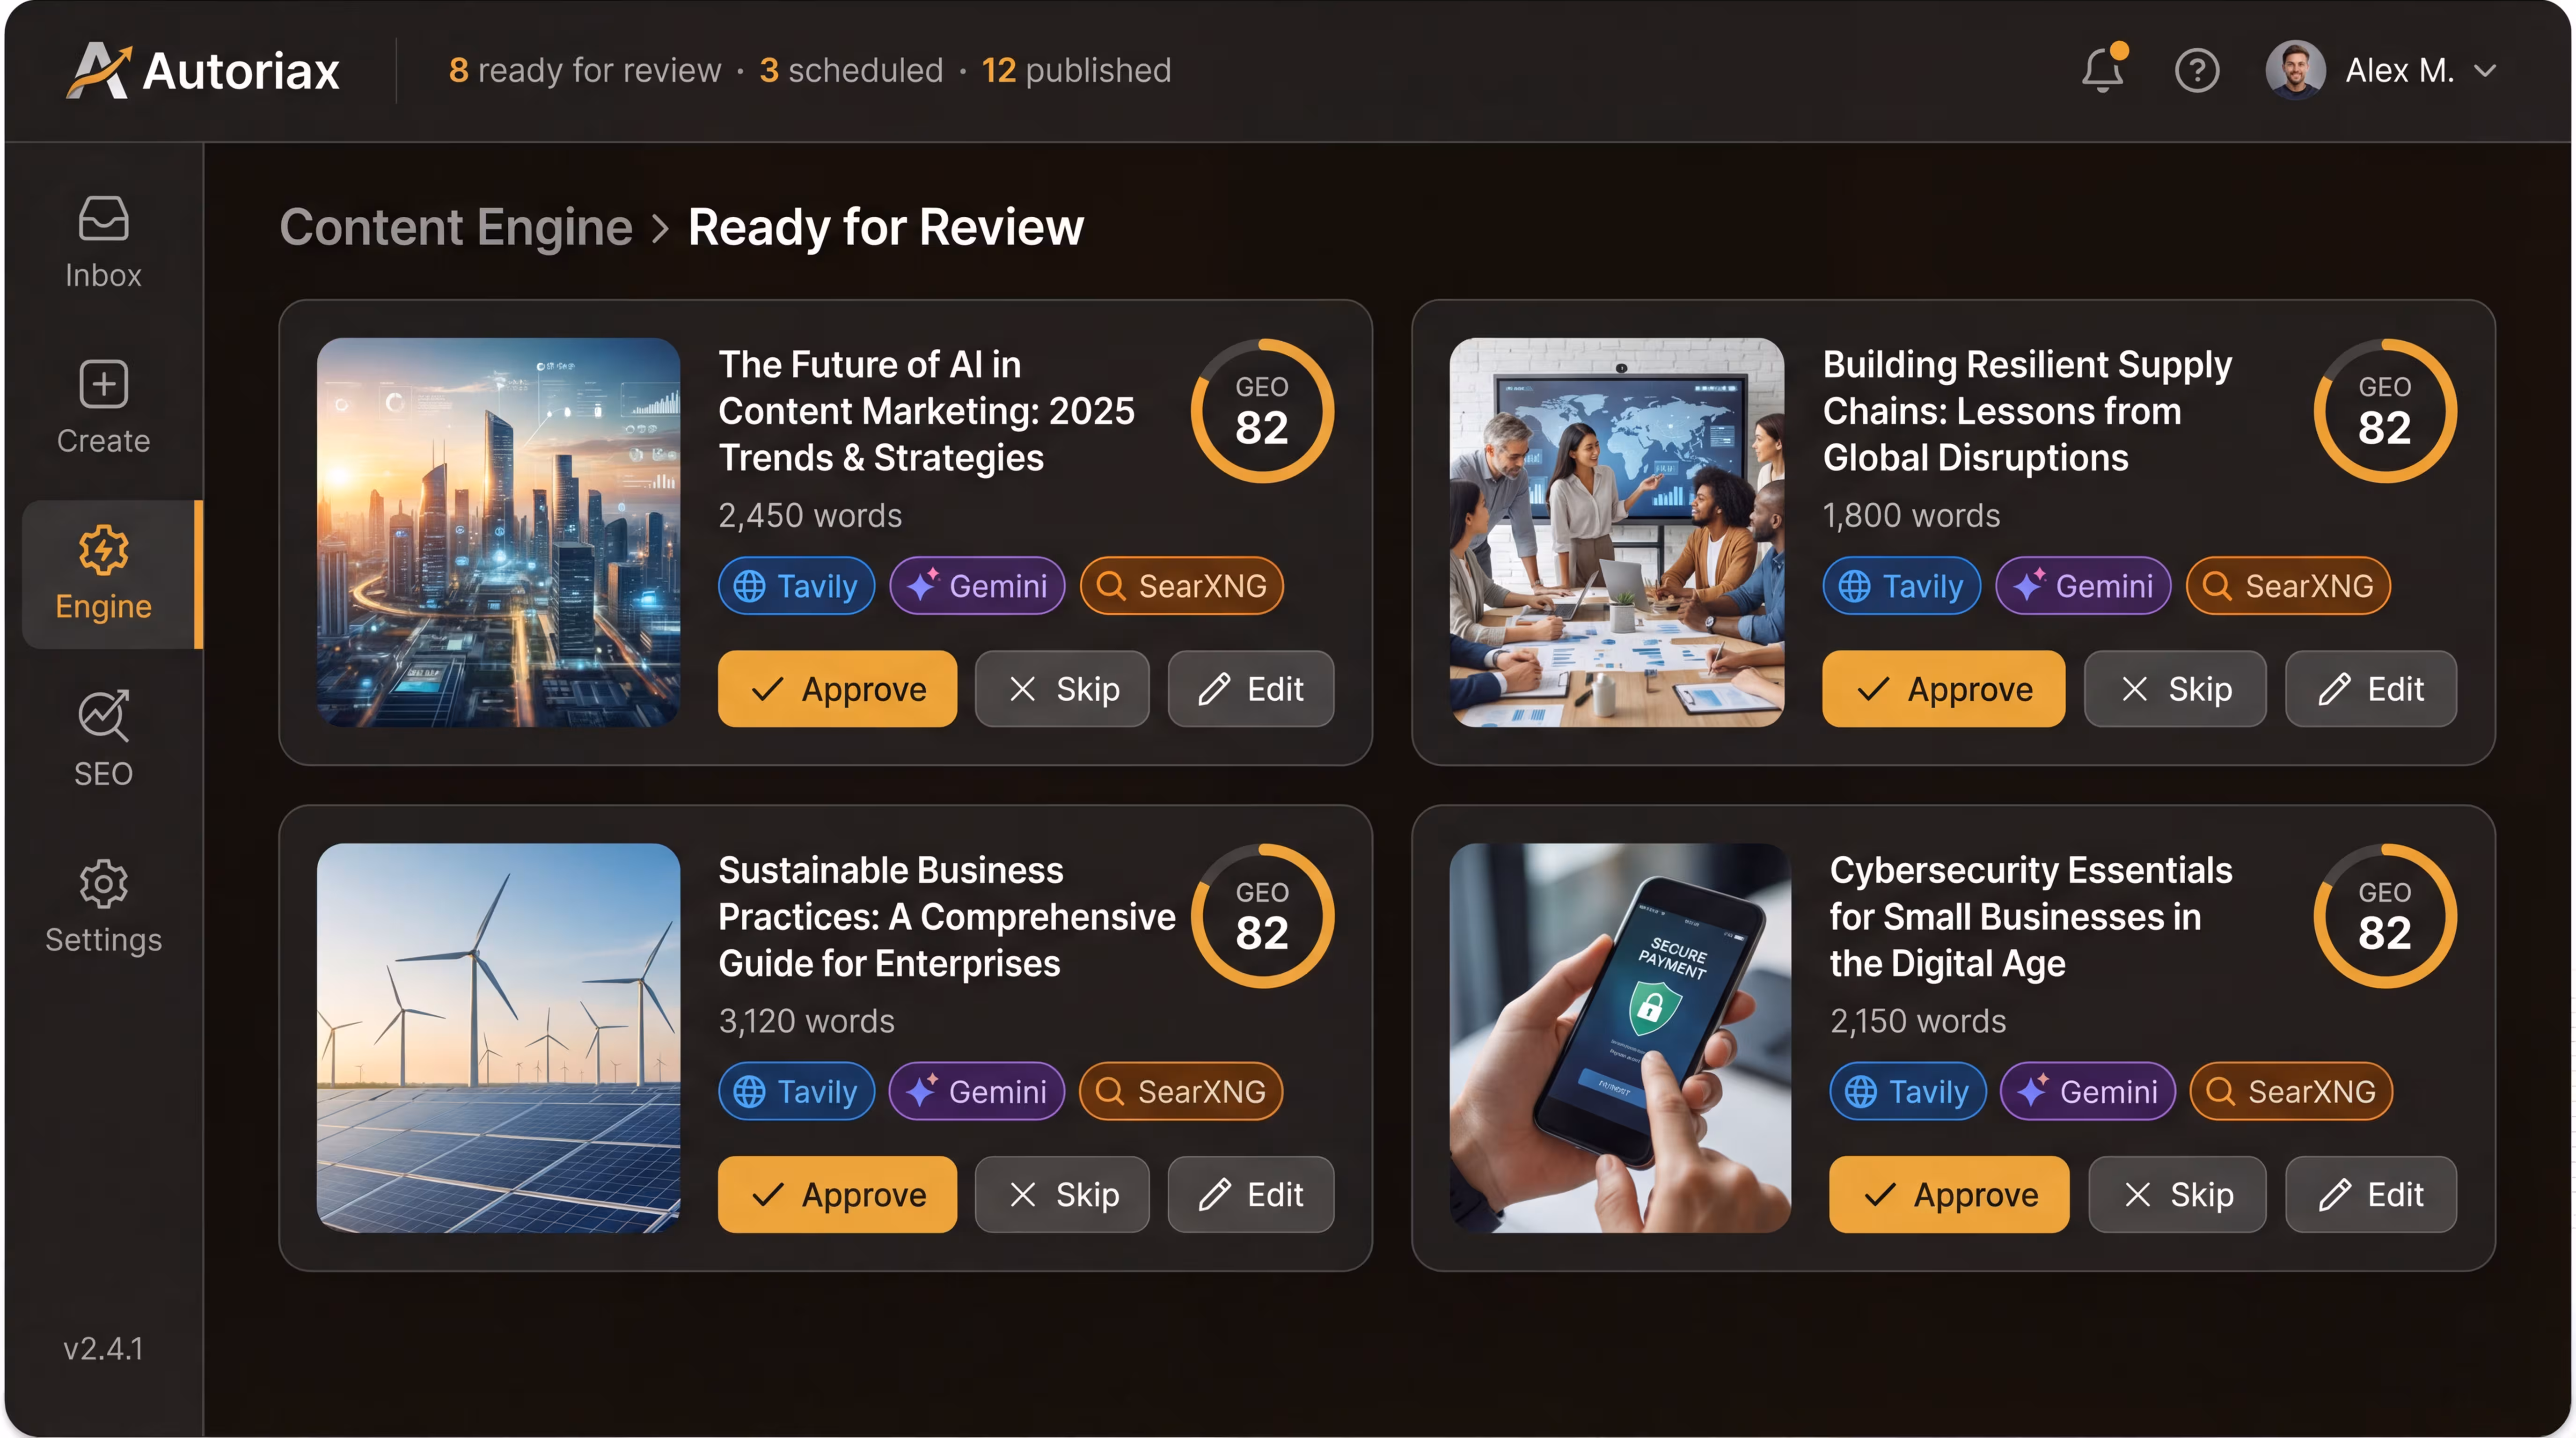
Task: Open the 8 ready for review counter
Action: [x=585, y=70]
